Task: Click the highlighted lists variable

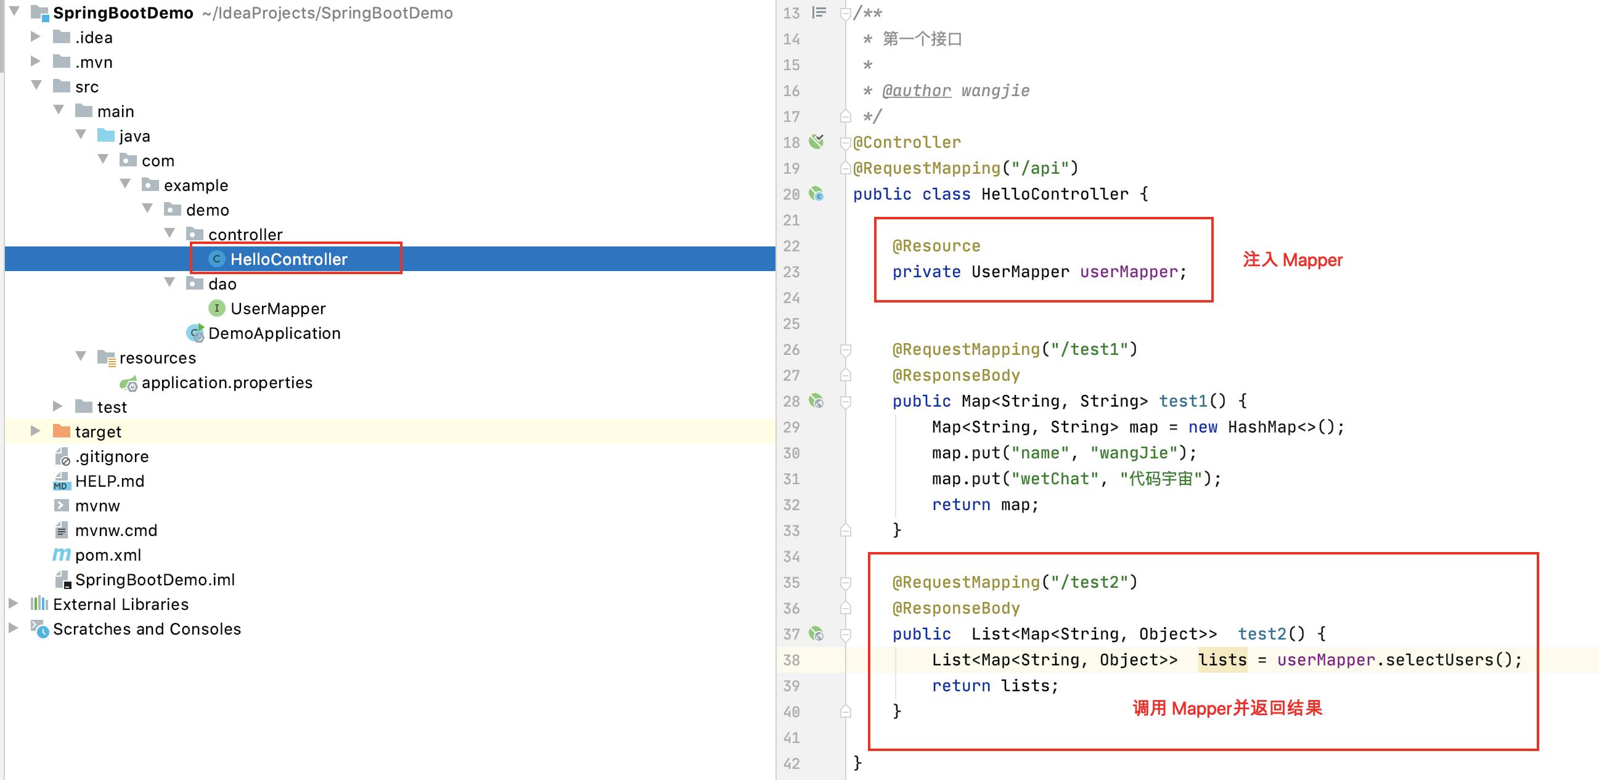Action: [1222, 660]
